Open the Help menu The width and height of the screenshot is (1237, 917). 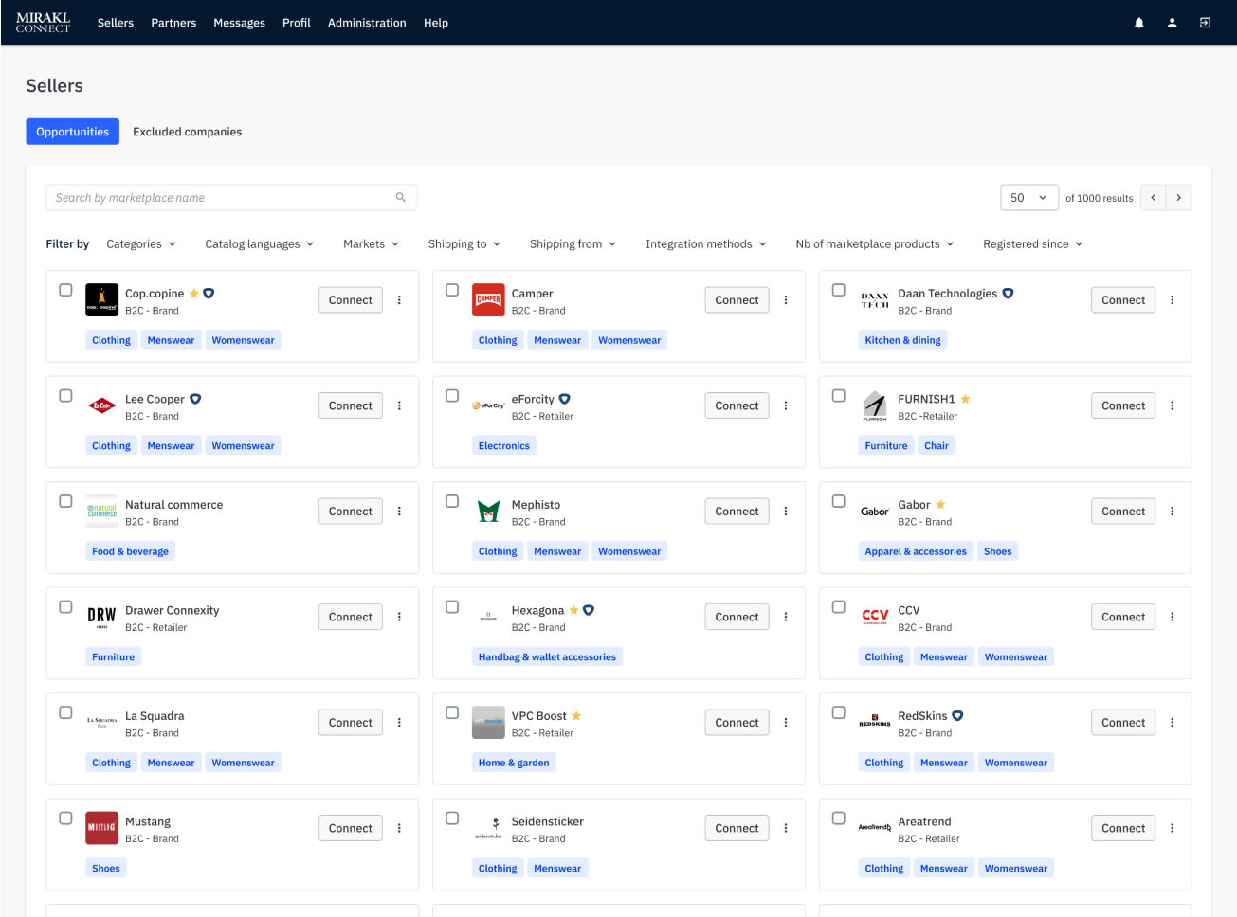click(x=436, y=23)
